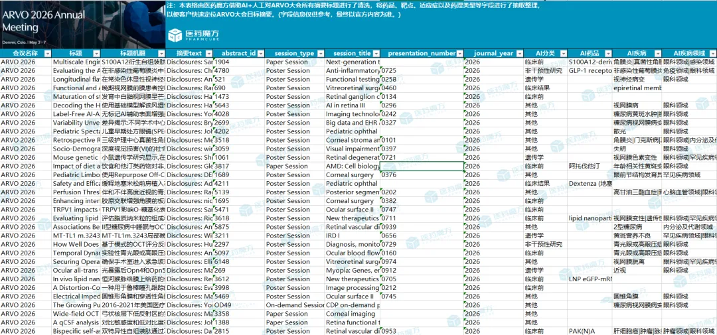717x335 pixels.
Task: Select the selected empty cell beside AMD: Cell biology
Action: coord(422,167)
